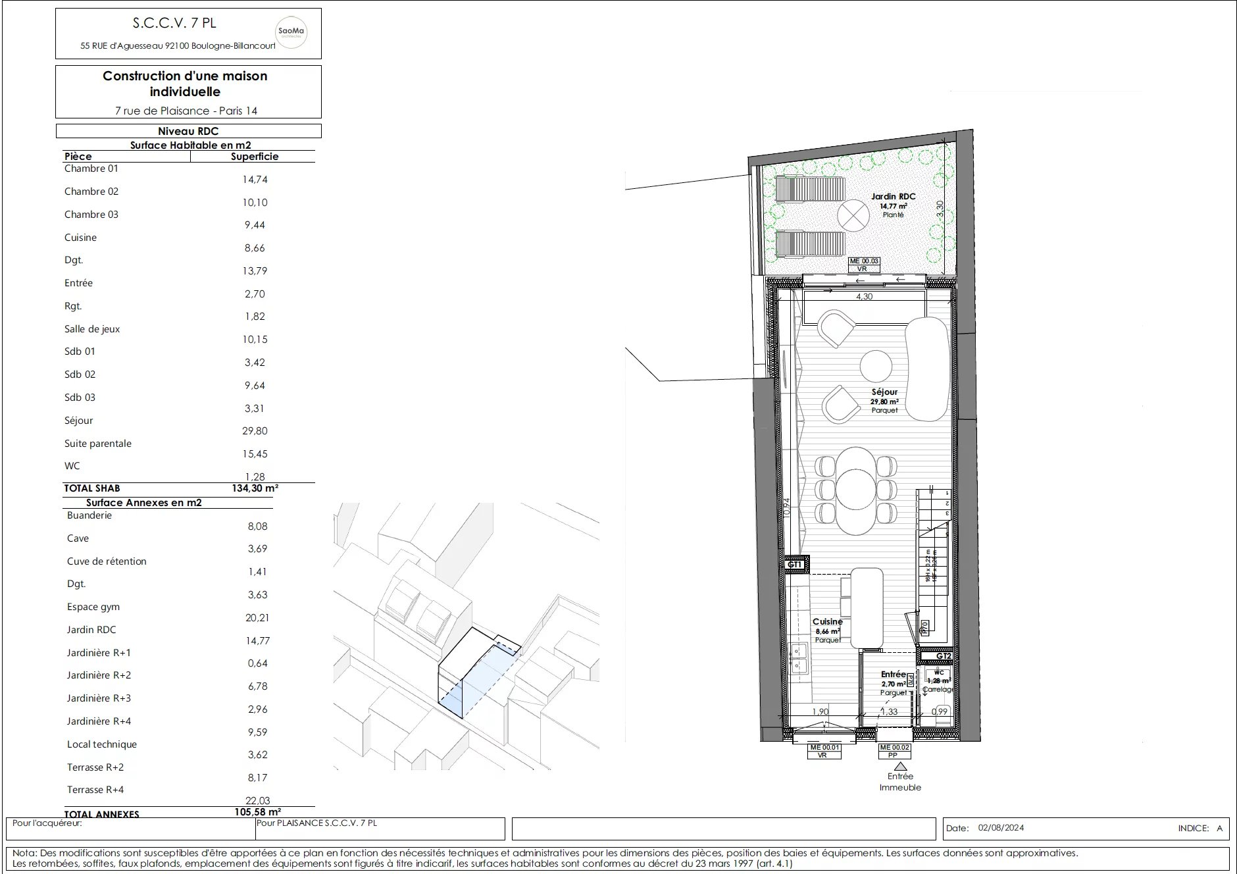Click the triangle arrow above Entrée Immeuble
This screenshot has width=1237, height=874.
[901, 766]
